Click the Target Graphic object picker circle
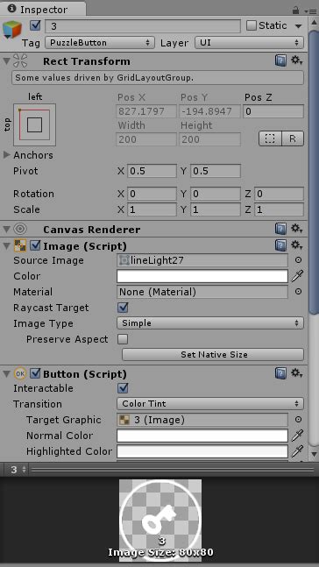 pos(298,420)
